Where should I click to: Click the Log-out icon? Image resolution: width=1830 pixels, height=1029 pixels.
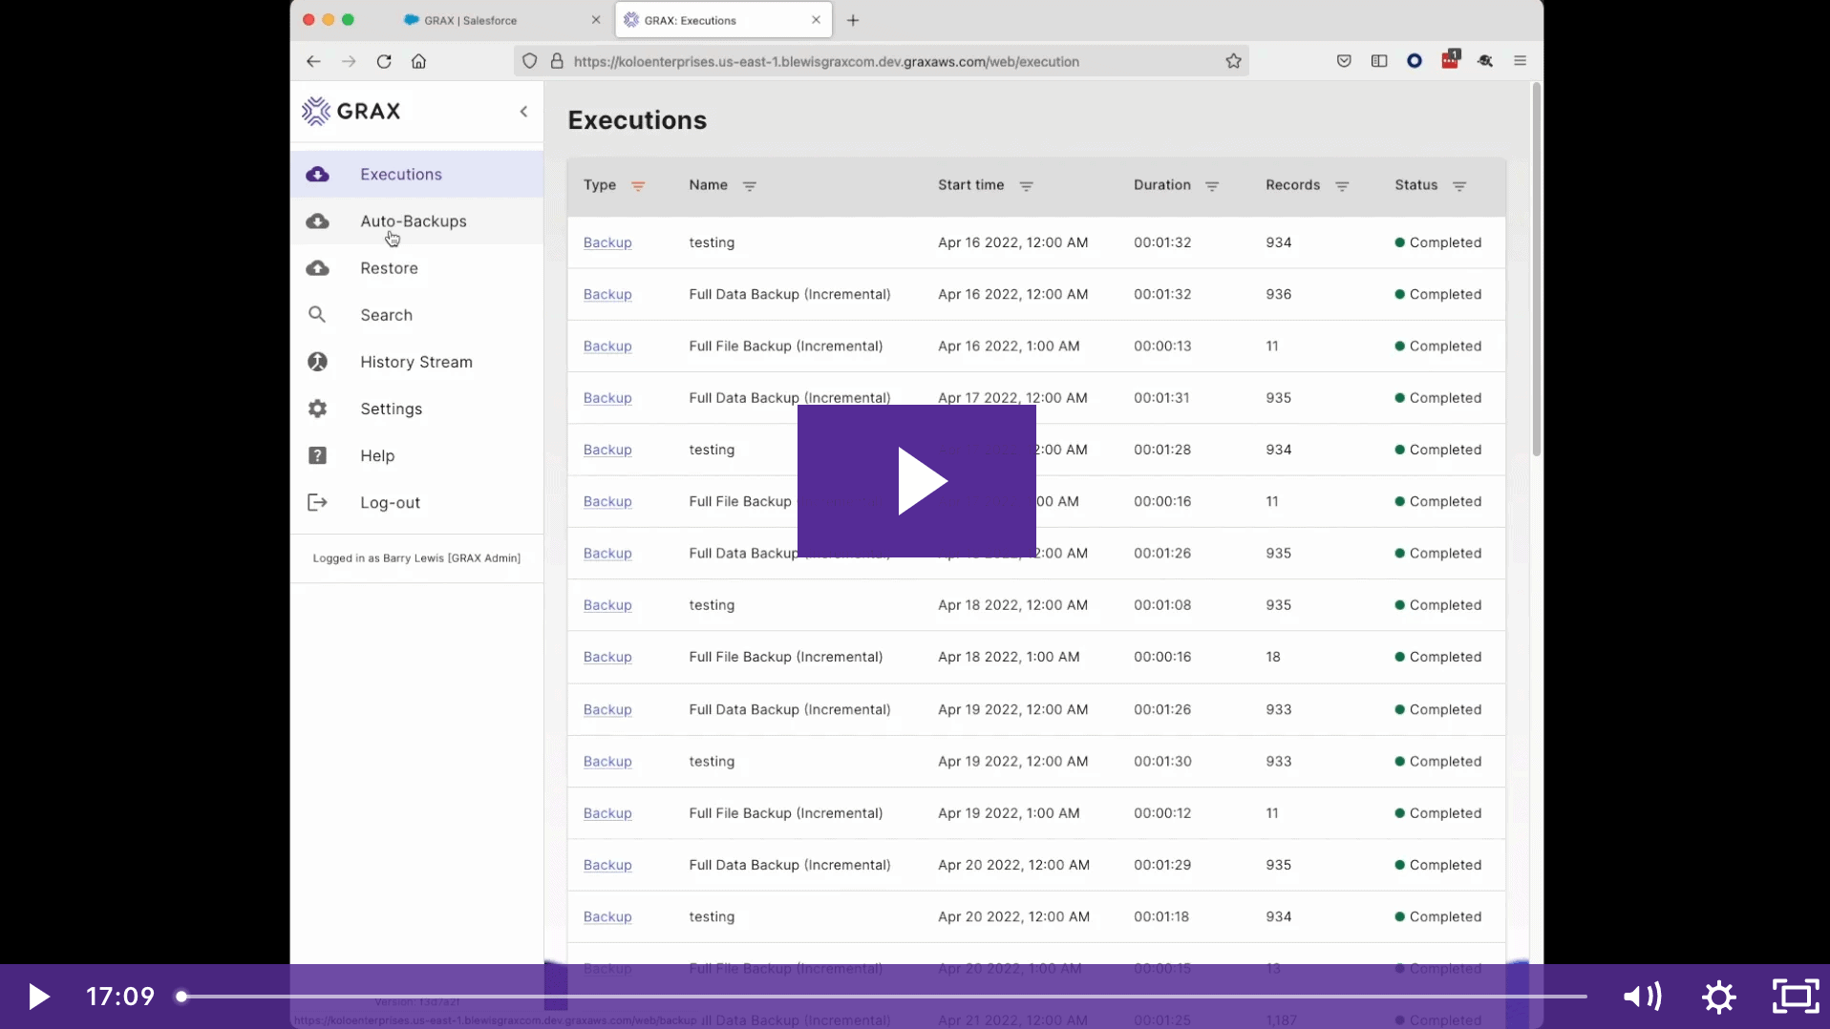click(317, 502)
